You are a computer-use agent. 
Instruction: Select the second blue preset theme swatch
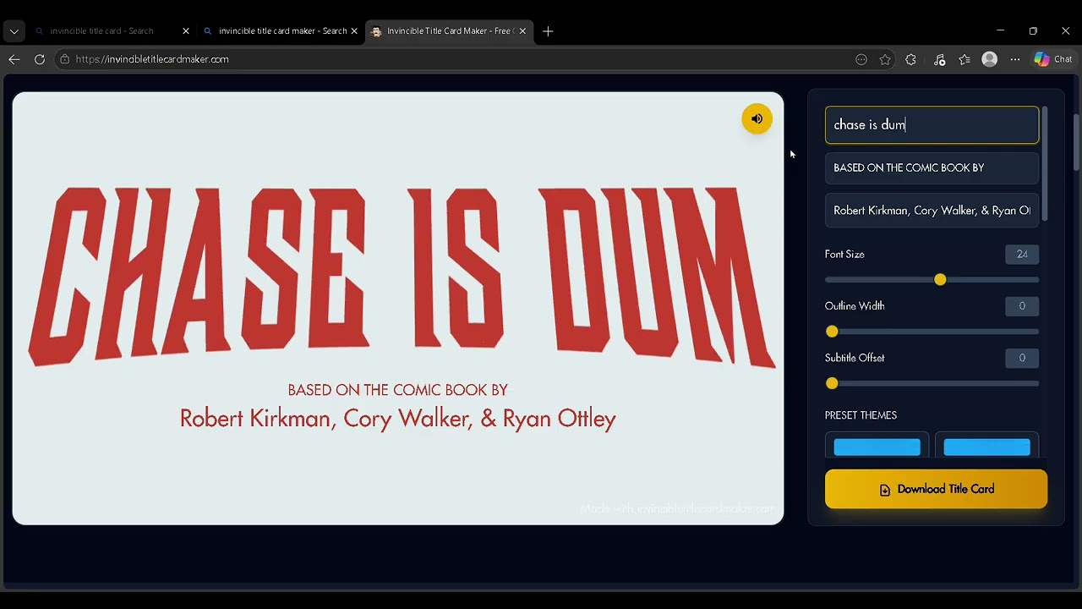pos(986,447)
